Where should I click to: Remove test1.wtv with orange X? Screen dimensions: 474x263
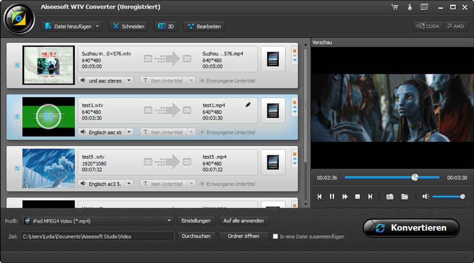294,102
